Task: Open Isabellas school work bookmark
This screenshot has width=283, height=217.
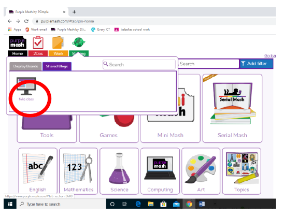Action: click(x=132, y=30)
